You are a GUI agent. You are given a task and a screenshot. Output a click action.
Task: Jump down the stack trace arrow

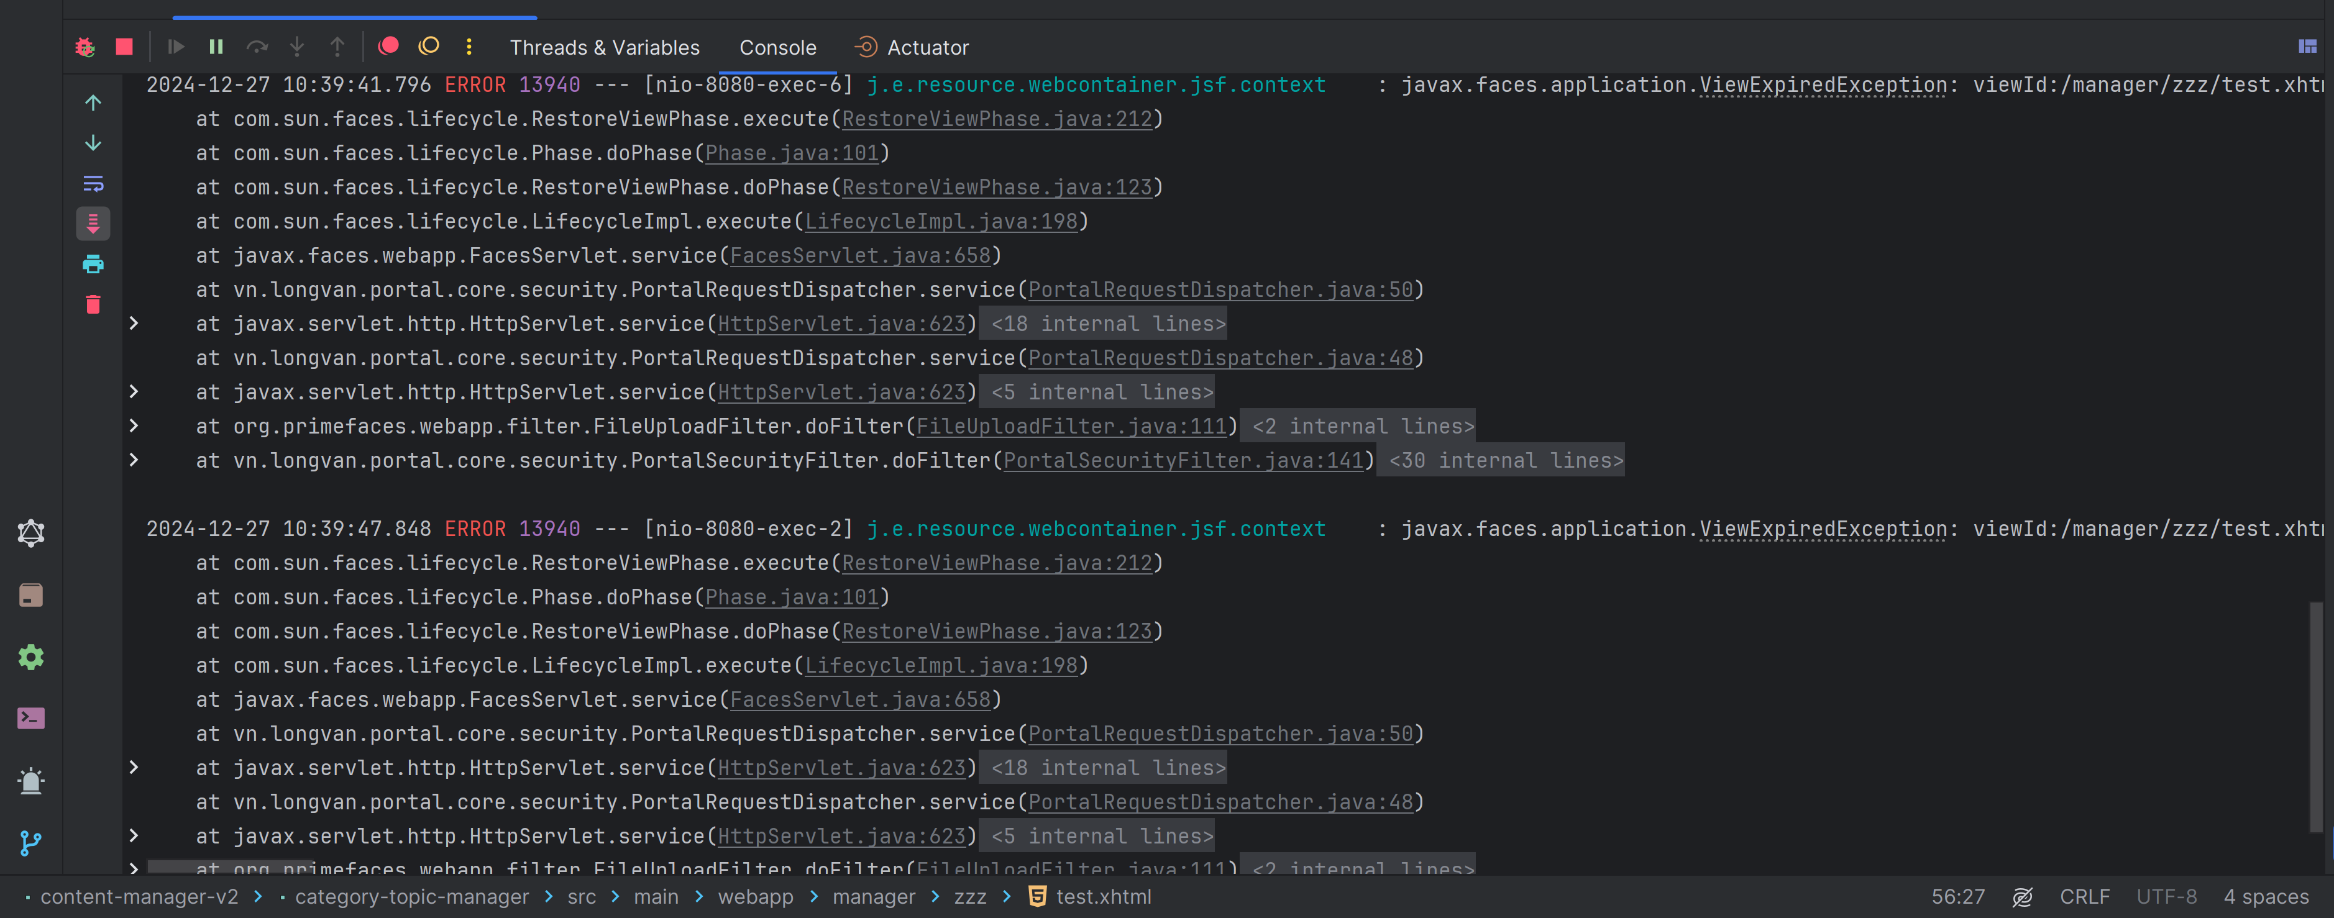coord(93,143)
